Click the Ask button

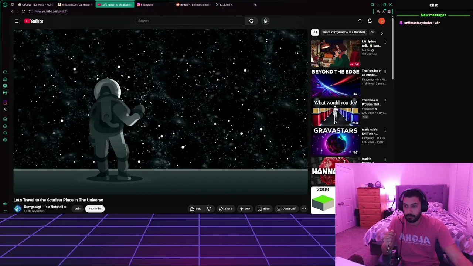tap(245, 209)
